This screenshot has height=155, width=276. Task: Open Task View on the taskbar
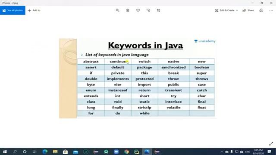(x=34, y=152)
